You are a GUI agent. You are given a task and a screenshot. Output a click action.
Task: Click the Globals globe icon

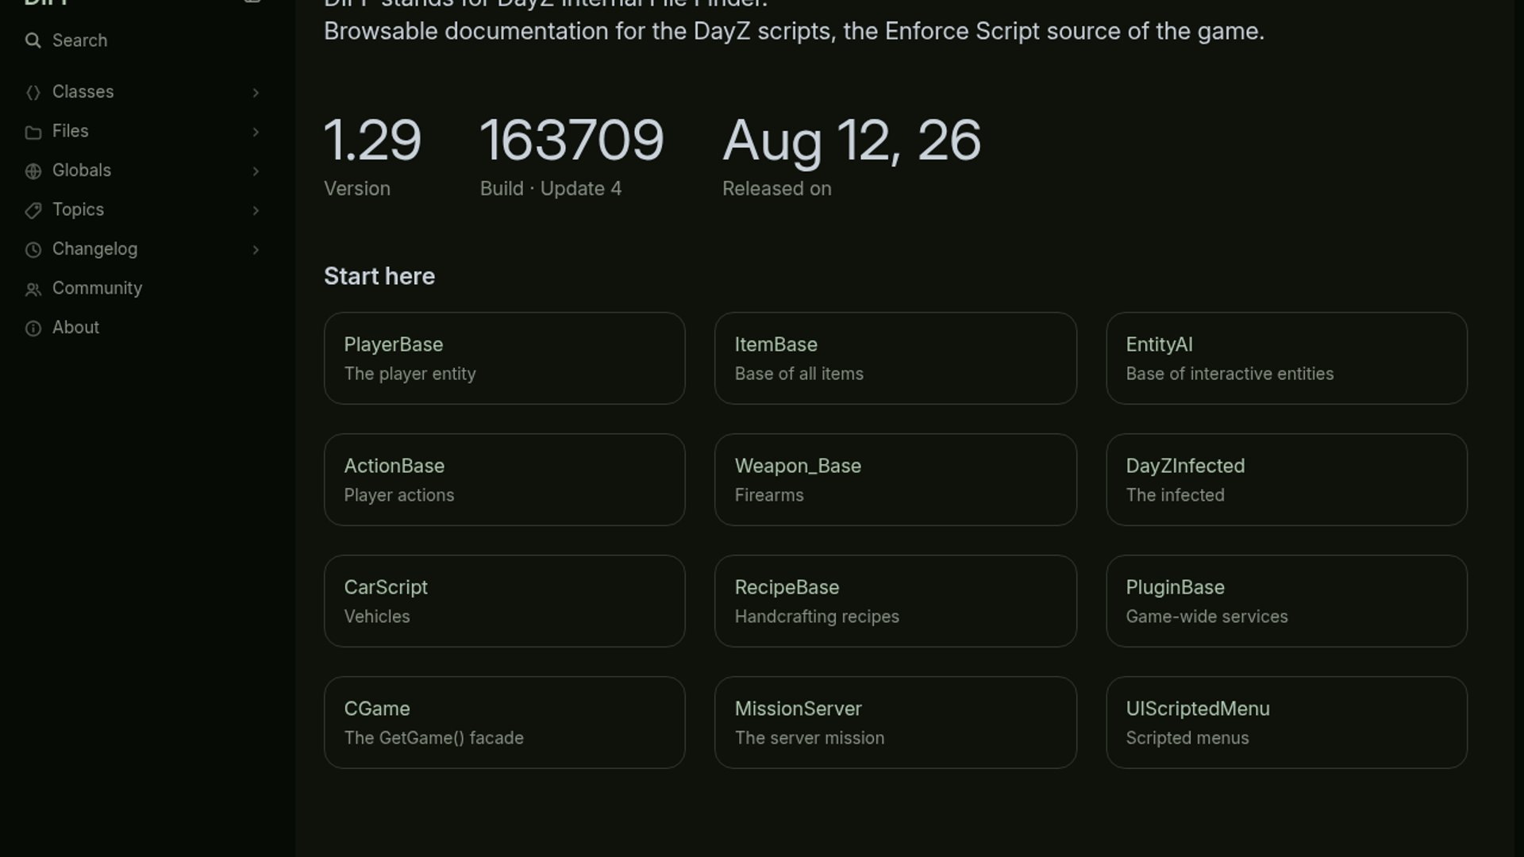coord(33,171)
